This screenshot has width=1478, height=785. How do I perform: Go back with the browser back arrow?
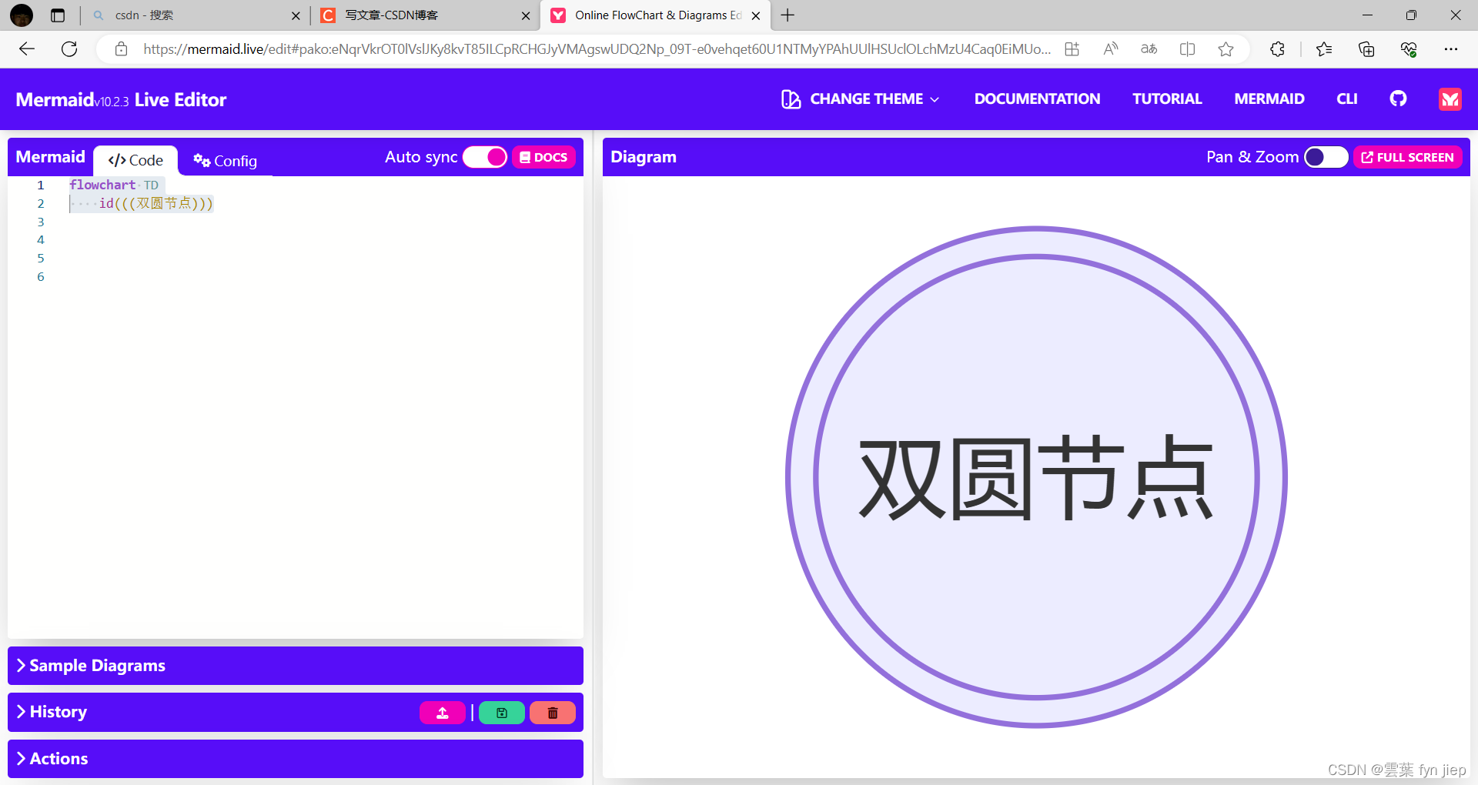[x=27, y=49]
